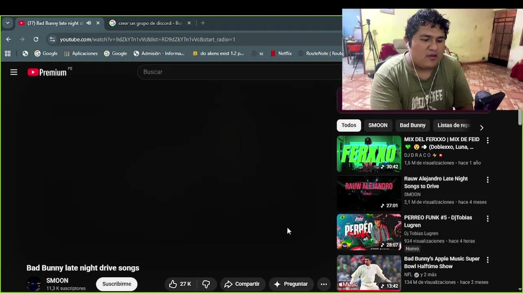The width and height of the screenshot is (523, 293).
Task: Open the MIX DEL FERXXO video title
Action: pyautogui.click(x=442, y=143)
